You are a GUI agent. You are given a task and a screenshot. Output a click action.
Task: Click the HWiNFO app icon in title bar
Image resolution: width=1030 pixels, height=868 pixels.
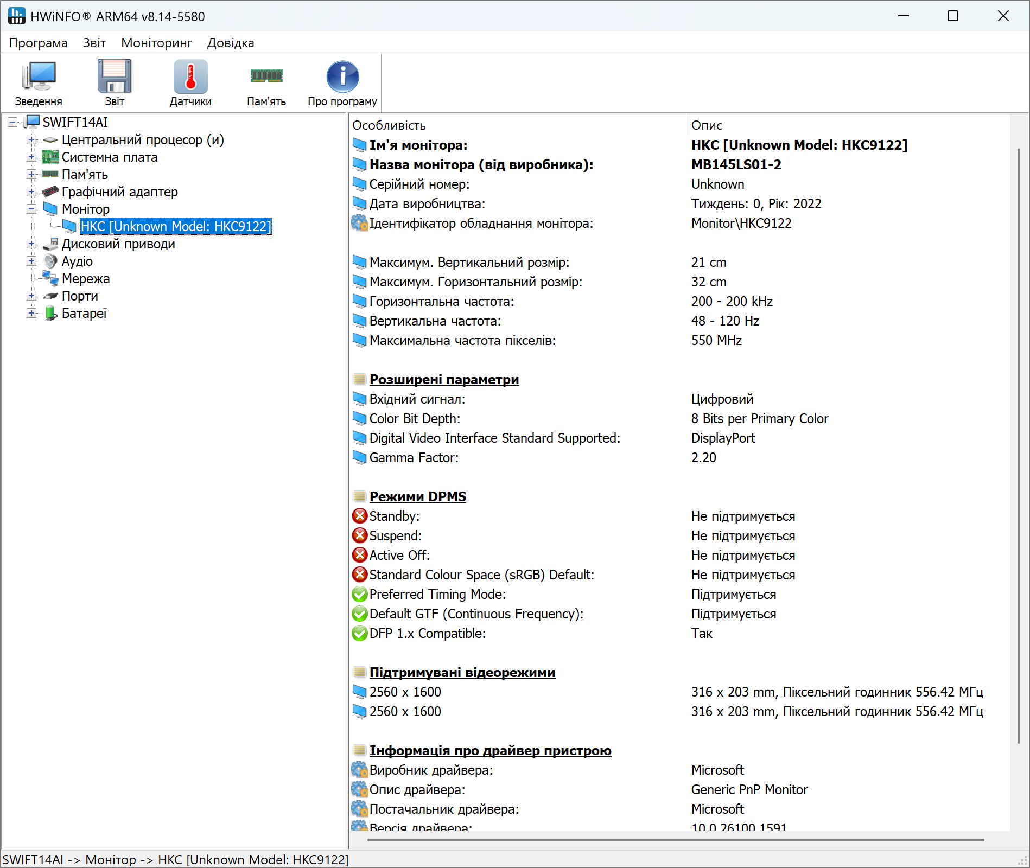click(x=17, y=16)
